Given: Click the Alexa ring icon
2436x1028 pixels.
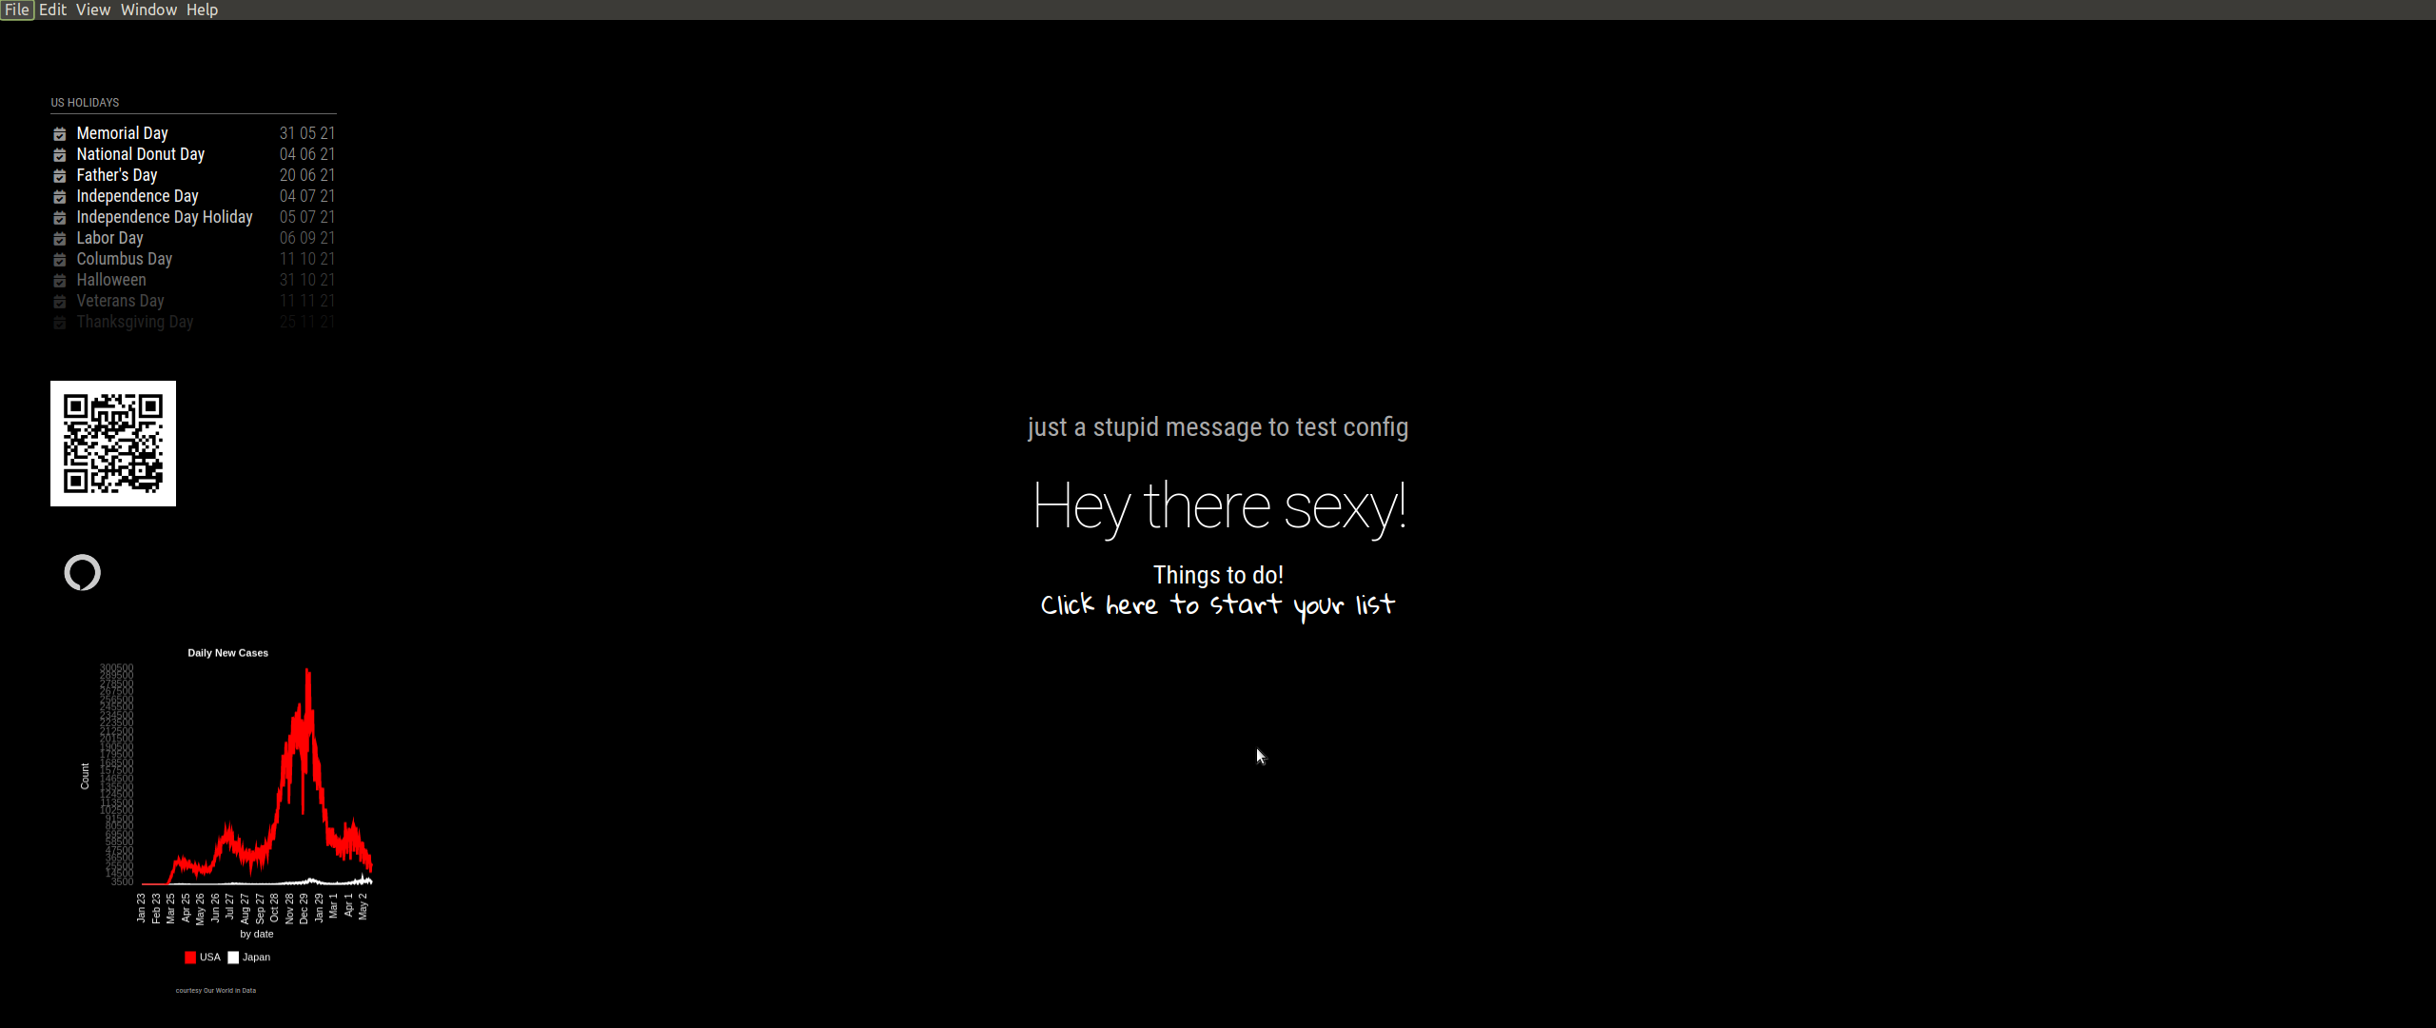Looking at the screenshot, I should click(83, 572).
